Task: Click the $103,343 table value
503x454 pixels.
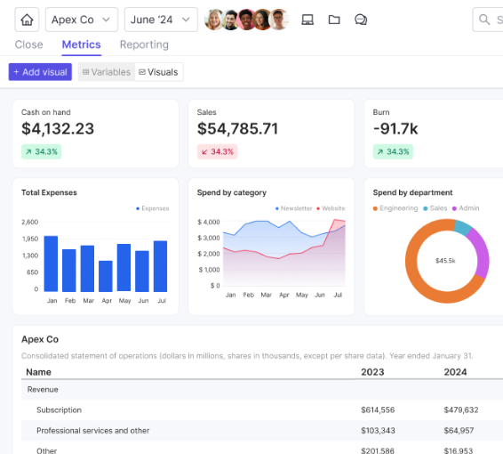Action: click(x=378, y=431)
